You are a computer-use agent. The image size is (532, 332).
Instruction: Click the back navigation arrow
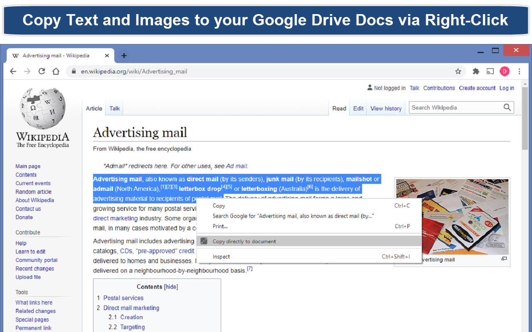pyautogui.click(x=13, y=71)
